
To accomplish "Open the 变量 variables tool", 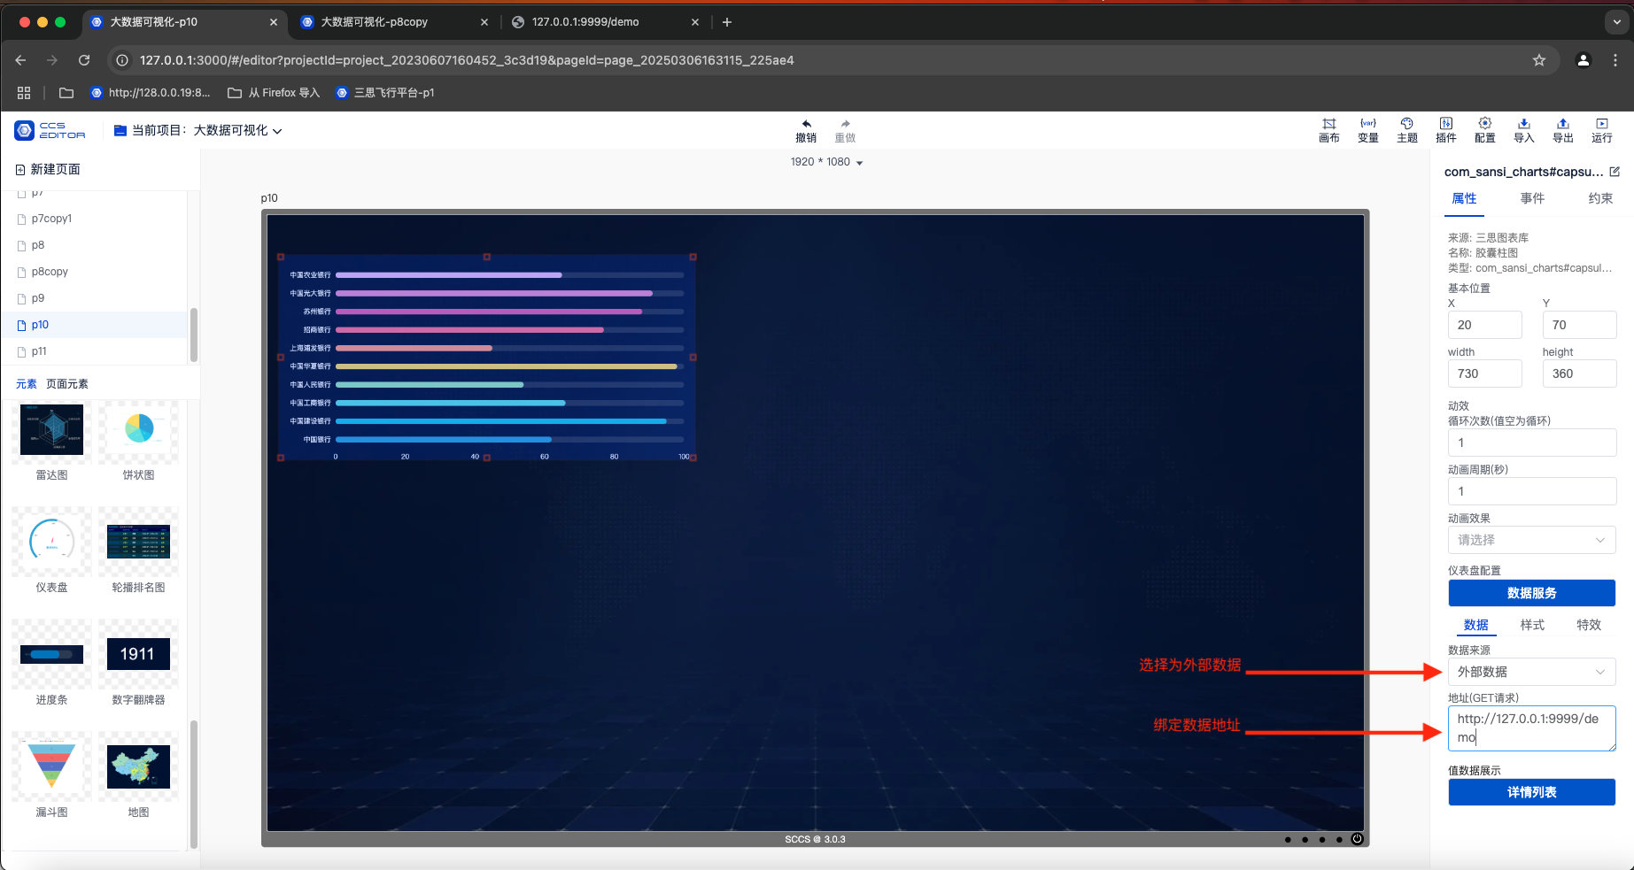I will (1368, 130).
